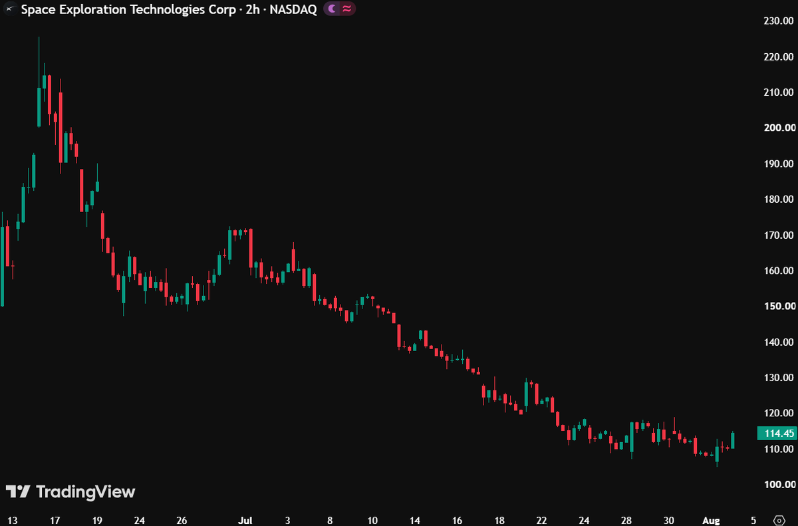Click the 220.00 price axis label
Viewport: 798px width, 526px height.
click(x=780, y=57)
